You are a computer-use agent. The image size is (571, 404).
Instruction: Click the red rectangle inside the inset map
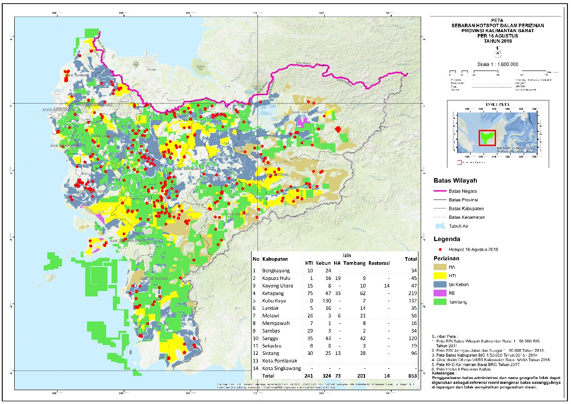click(488, 137)
